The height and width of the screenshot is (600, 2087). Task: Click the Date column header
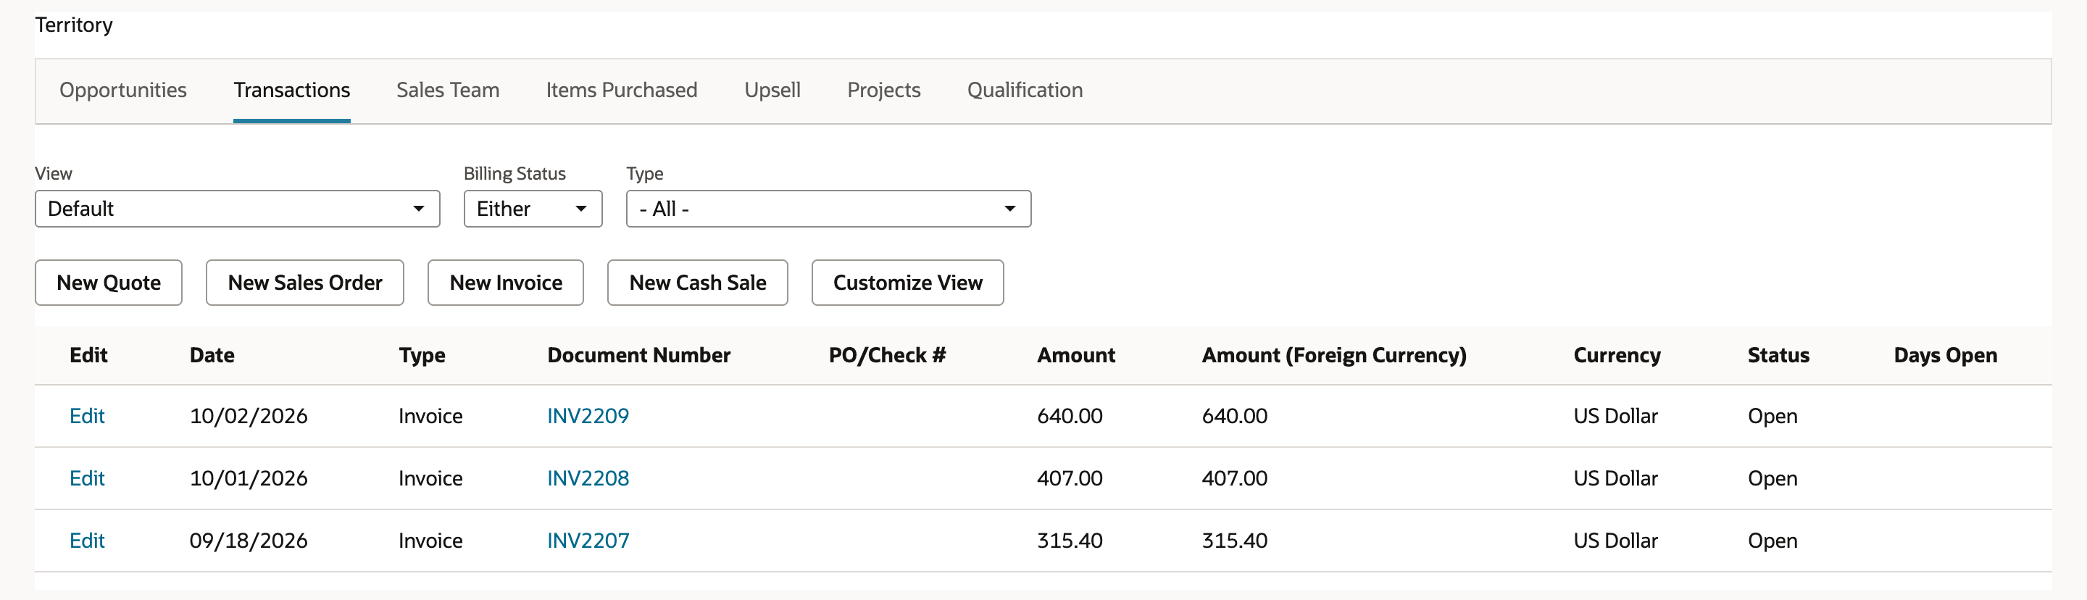coord(212,356)
